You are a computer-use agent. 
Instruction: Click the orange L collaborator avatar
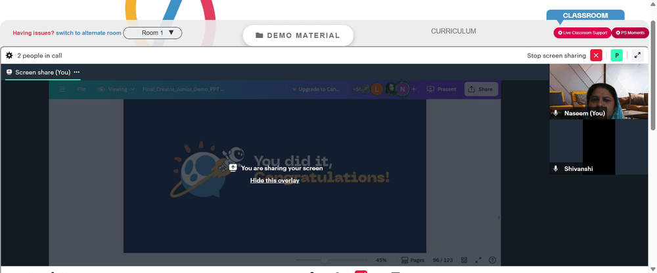378,89
